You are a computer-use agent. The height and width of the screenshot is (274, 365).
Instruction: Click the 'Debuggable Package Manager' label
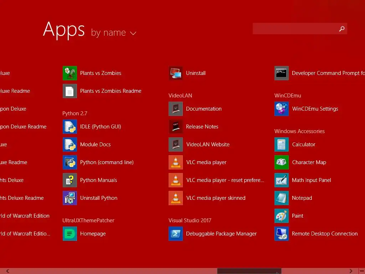[x=221, y=234]
